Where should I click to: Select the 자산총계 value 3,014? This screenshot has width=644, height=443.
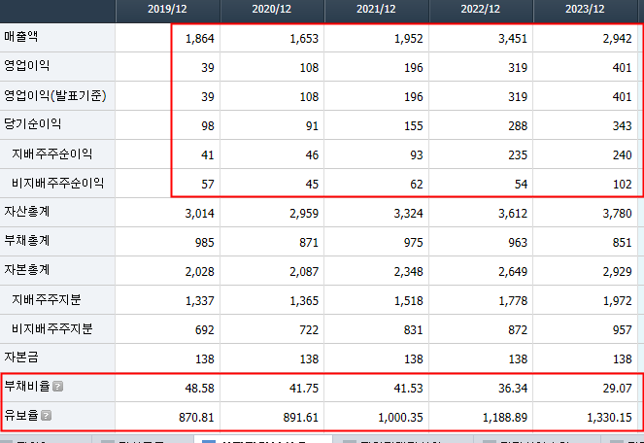point(199,214)
